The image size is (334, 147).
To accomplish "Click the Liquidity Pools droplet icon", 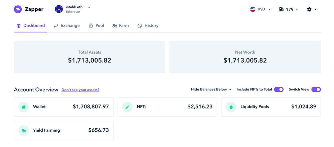I will [x=231, y=107].
